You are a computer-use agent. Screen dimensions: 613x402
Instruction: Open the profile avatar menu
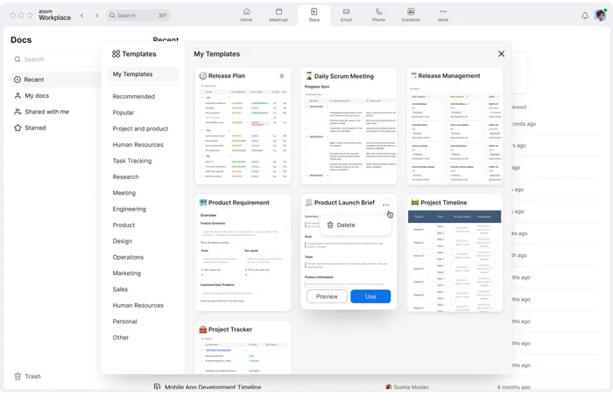click(x=600, y=15)
